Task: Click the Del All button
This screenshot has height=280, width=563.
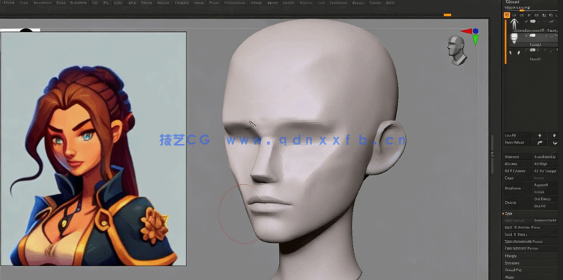Action: 545,206
